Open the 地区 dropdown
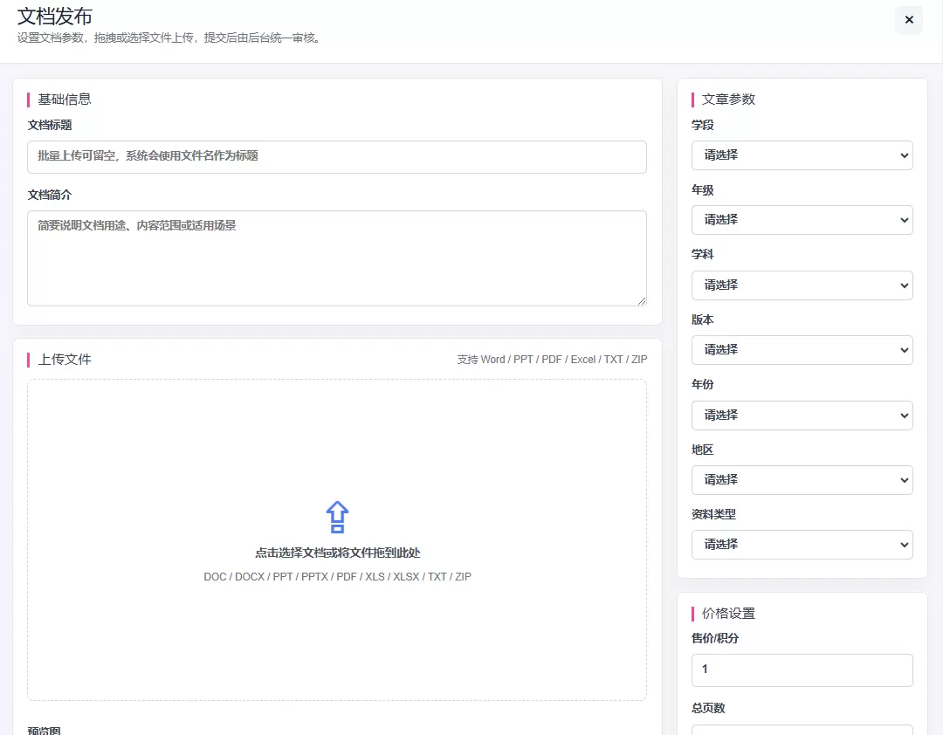This screenshot has width=943, height=735. tap(802, 480)
